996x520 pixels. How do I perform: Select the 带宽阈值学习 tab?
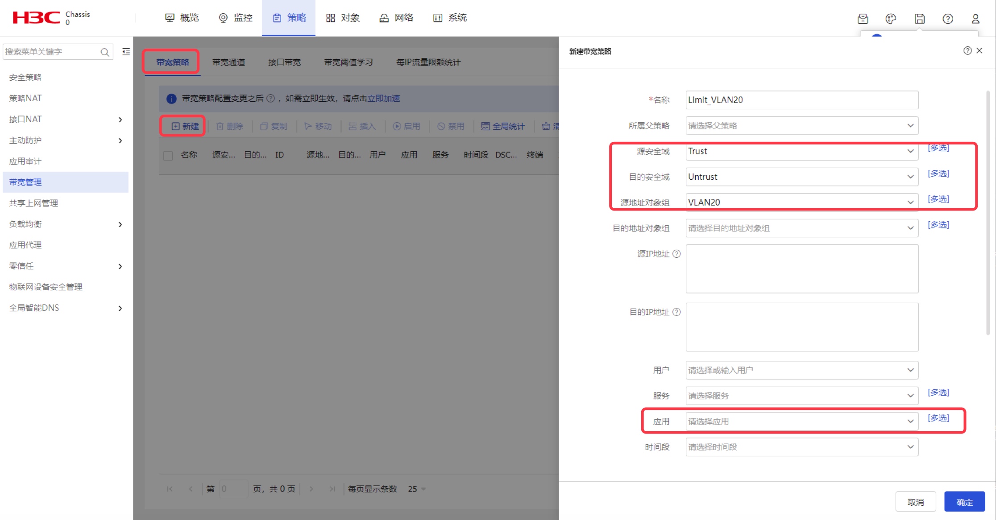tap(348, 62)
